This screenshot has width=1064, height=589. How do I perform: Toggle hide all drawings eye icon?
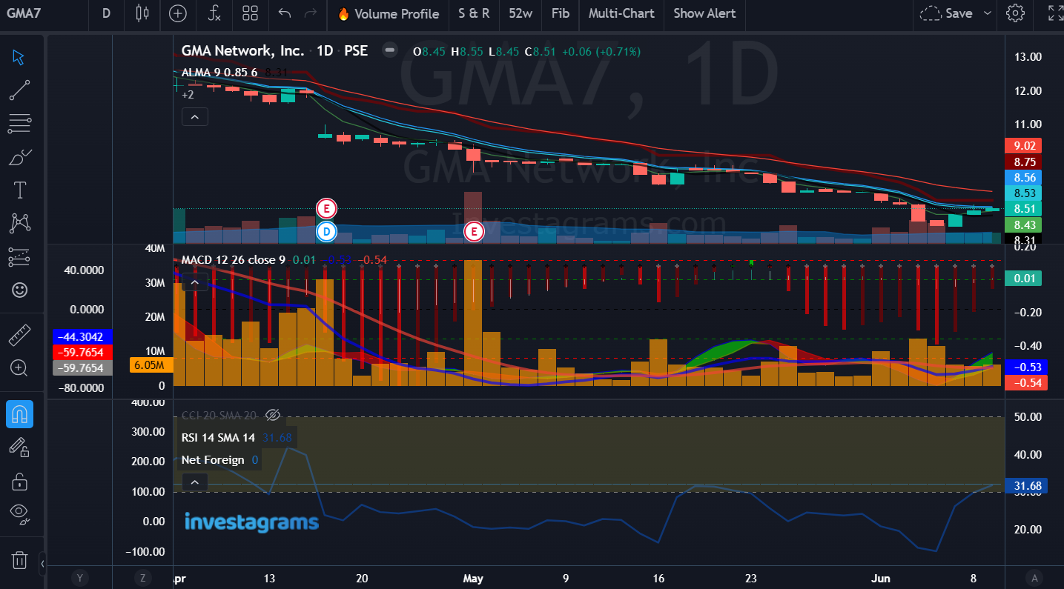pos(19,513)
